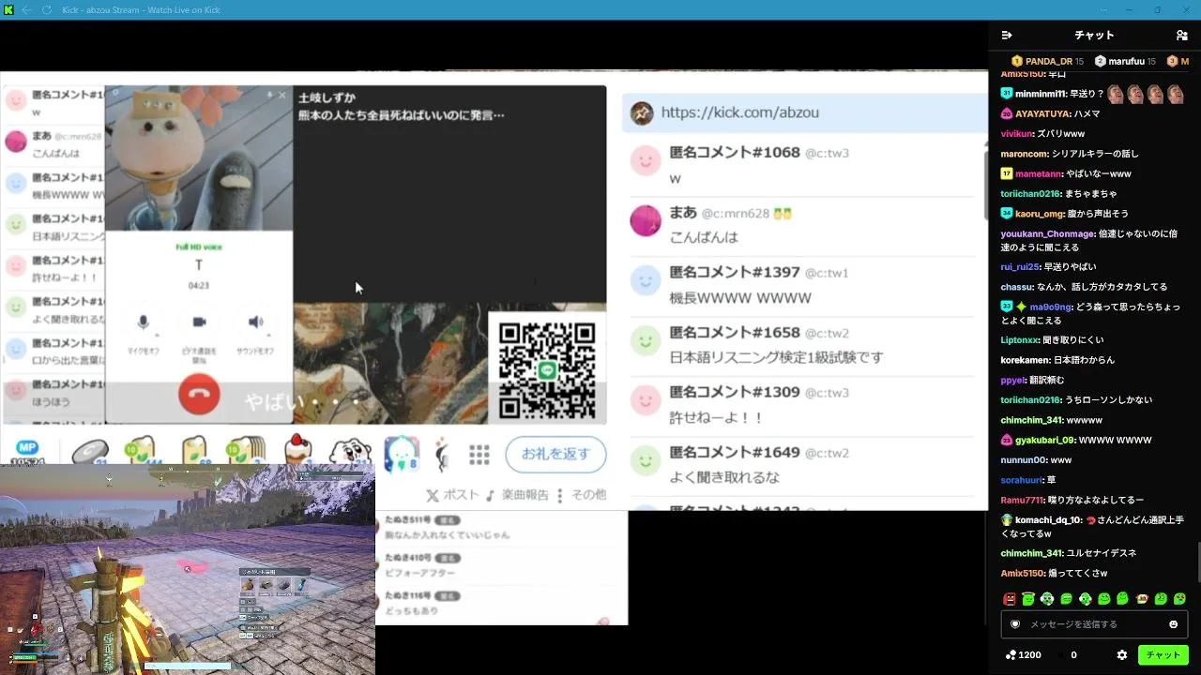Click comment author 匿名コメント#1397

point(735,273)
